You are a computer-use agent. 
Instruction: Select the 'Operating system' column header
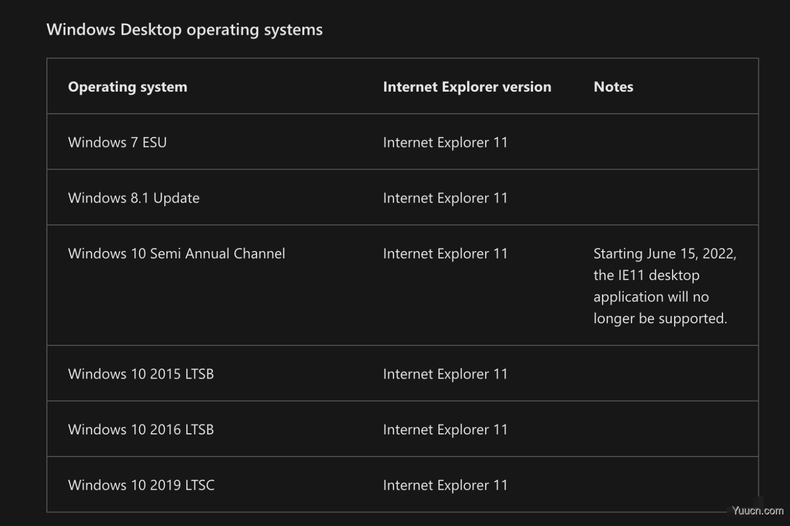(127, 87)
